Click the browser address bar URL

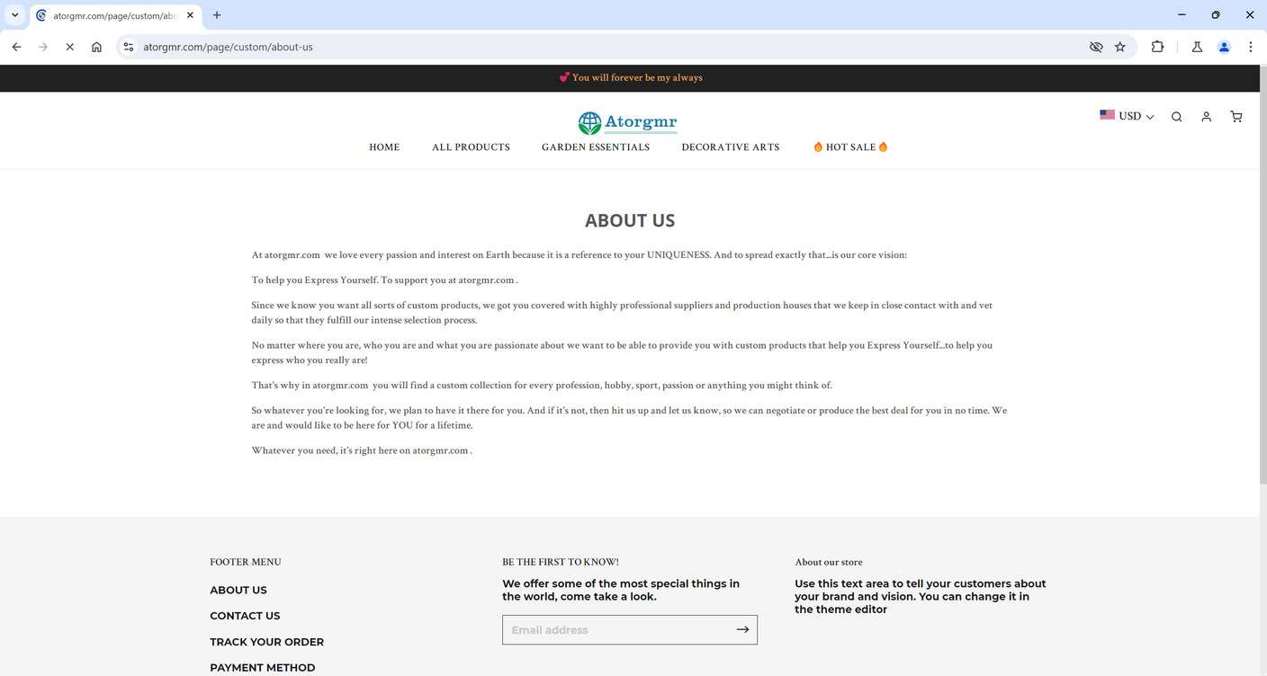[228, 47]
